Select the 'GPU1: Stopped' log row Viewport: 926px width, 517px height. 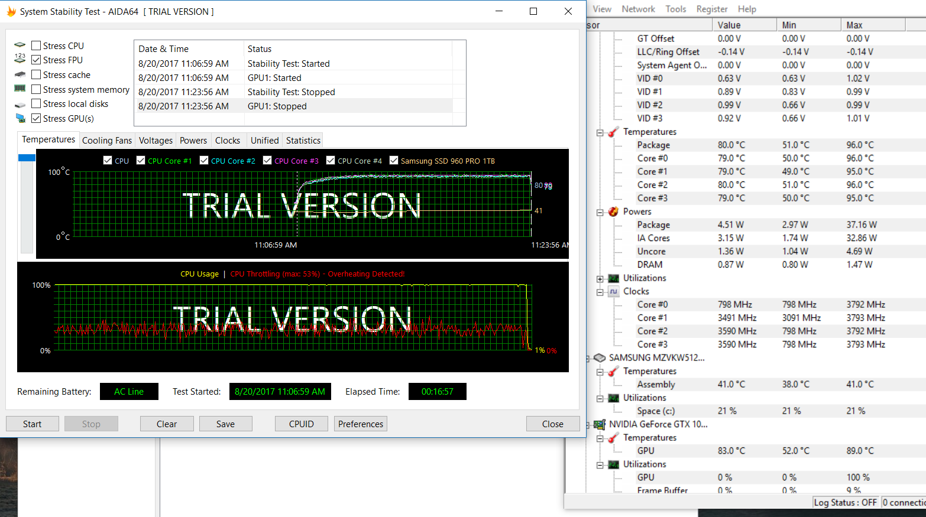[x=294, y=106]
